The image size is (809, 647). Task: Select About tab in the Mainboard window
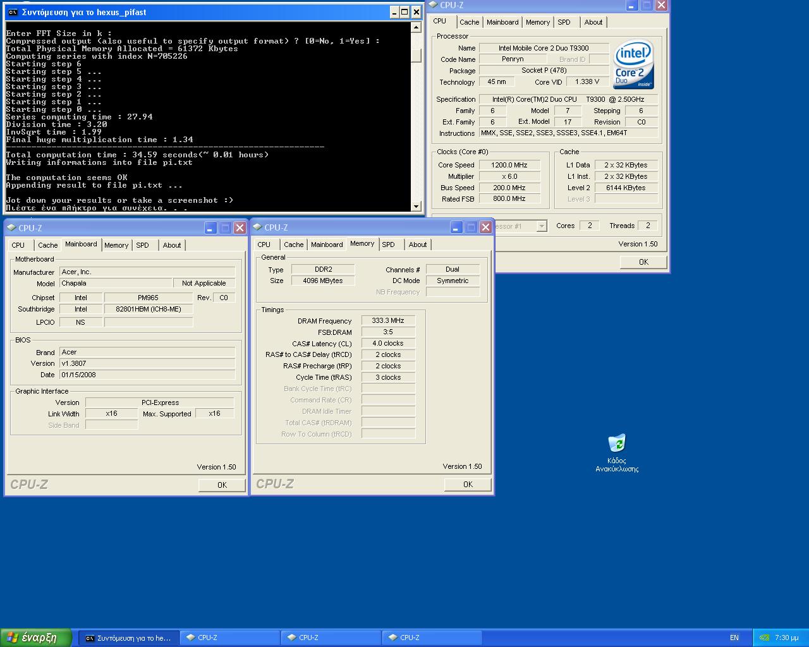pos(172,245)
